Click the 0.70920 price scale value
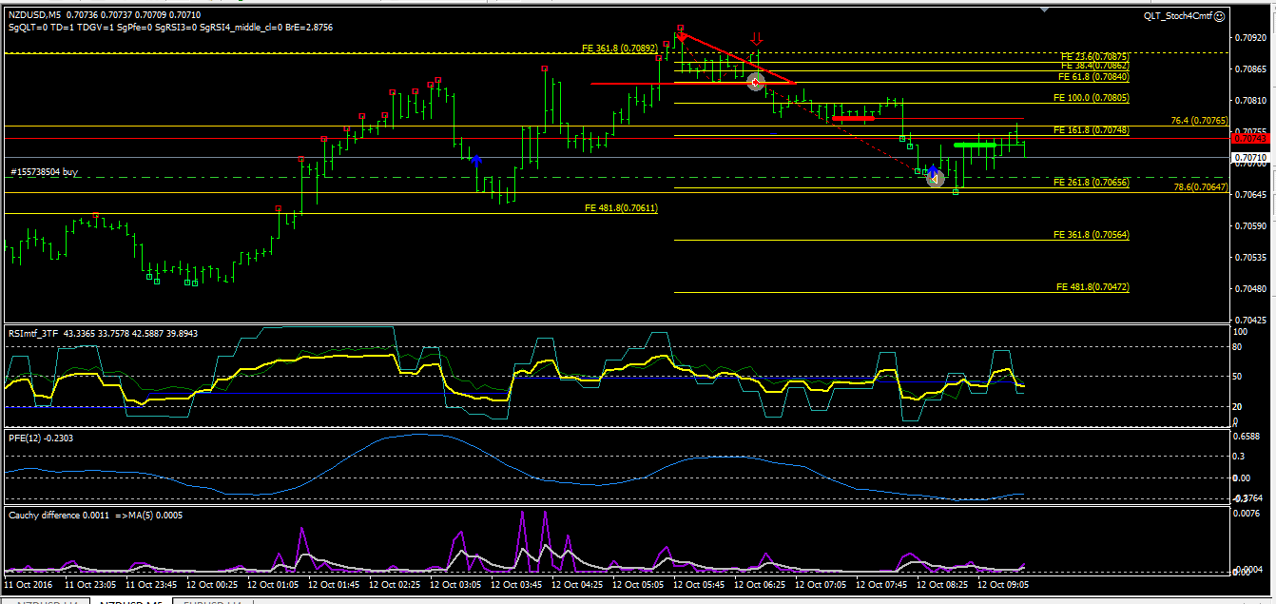Viewport: 1276px width, 604px height. click(x=1248, y=38)
